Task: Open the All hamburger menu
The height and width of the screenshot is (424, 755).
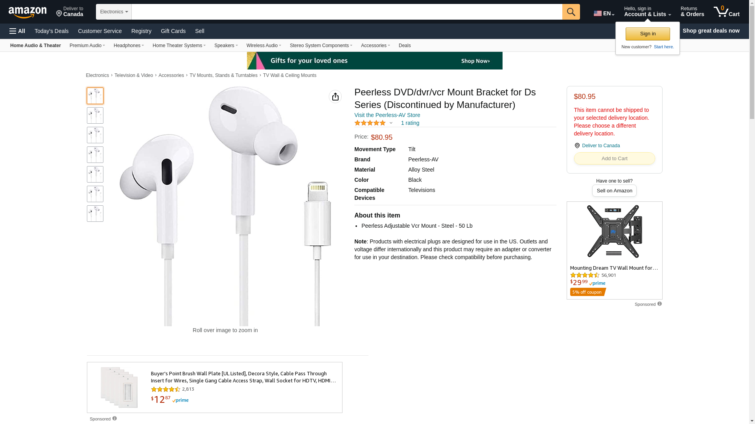Action: pos(17,31)
